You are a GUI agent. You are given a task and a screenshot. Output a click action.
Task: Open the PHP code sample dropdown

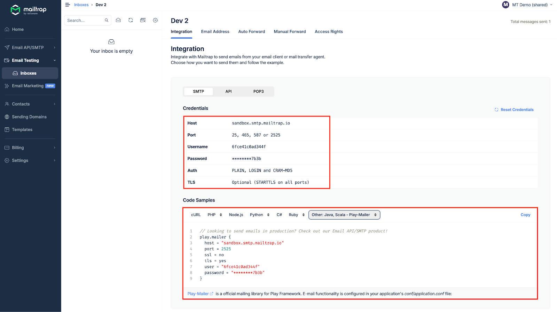[x=215, y=215]
